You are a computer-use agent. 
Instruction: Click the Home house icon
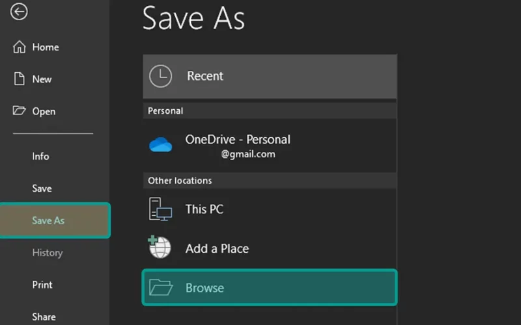(x=20, y=47)
